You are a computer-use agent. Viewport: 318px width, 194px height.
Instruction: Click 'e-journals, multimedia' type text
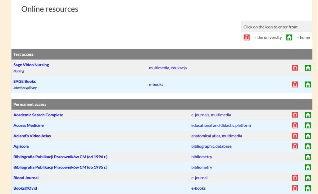[211, 115]
